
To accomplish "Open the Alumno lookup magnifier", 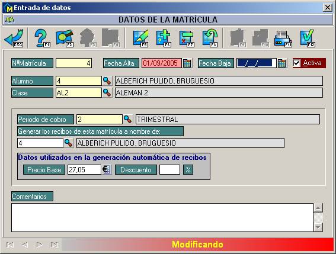I will coord(107,81).
